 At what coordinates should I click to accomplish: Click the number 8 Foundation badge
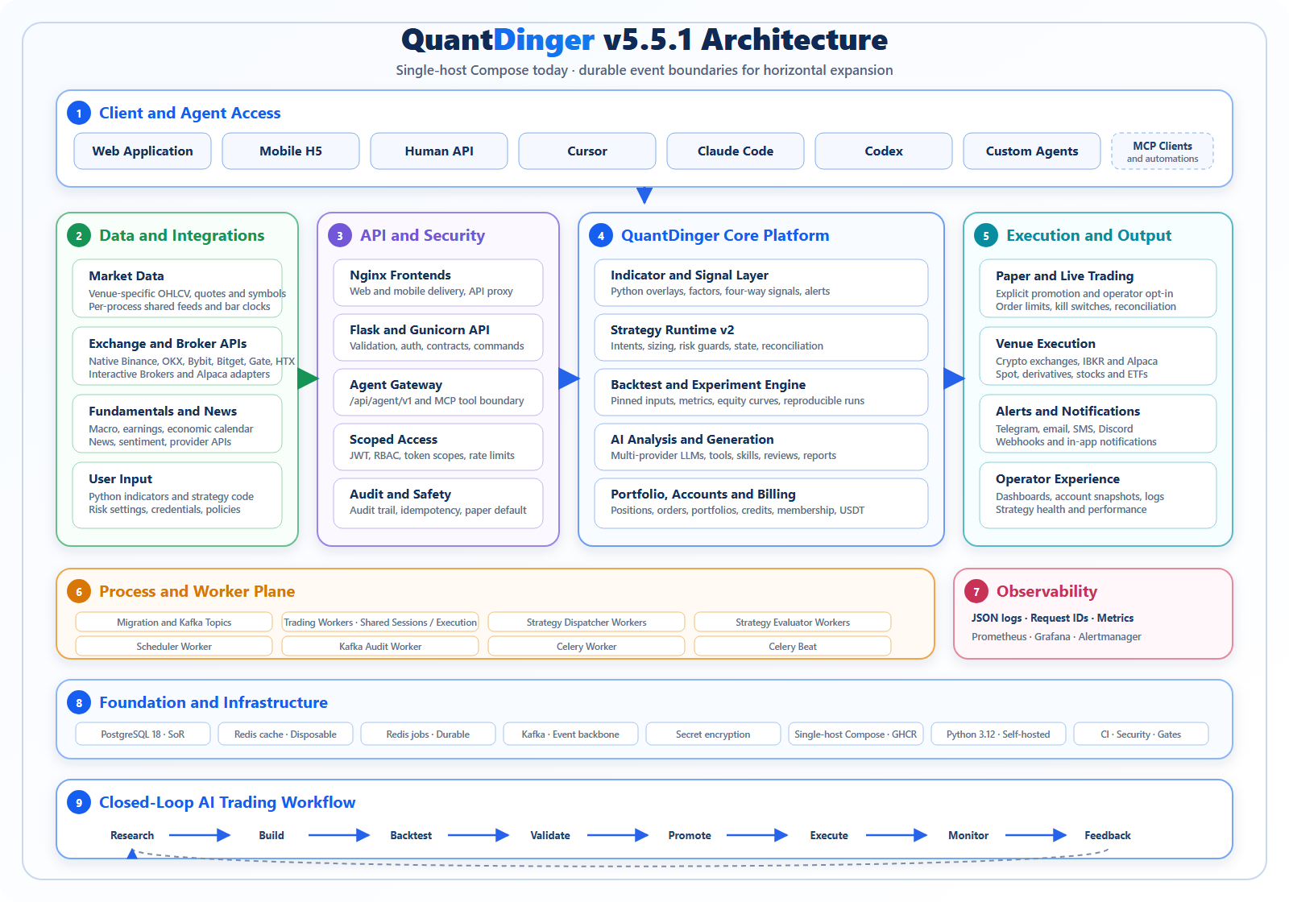[79, 702]
